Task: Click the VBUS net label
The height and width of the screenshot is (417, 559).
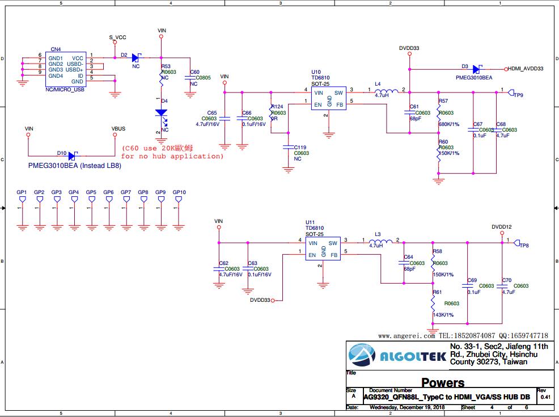Action: 118,128
